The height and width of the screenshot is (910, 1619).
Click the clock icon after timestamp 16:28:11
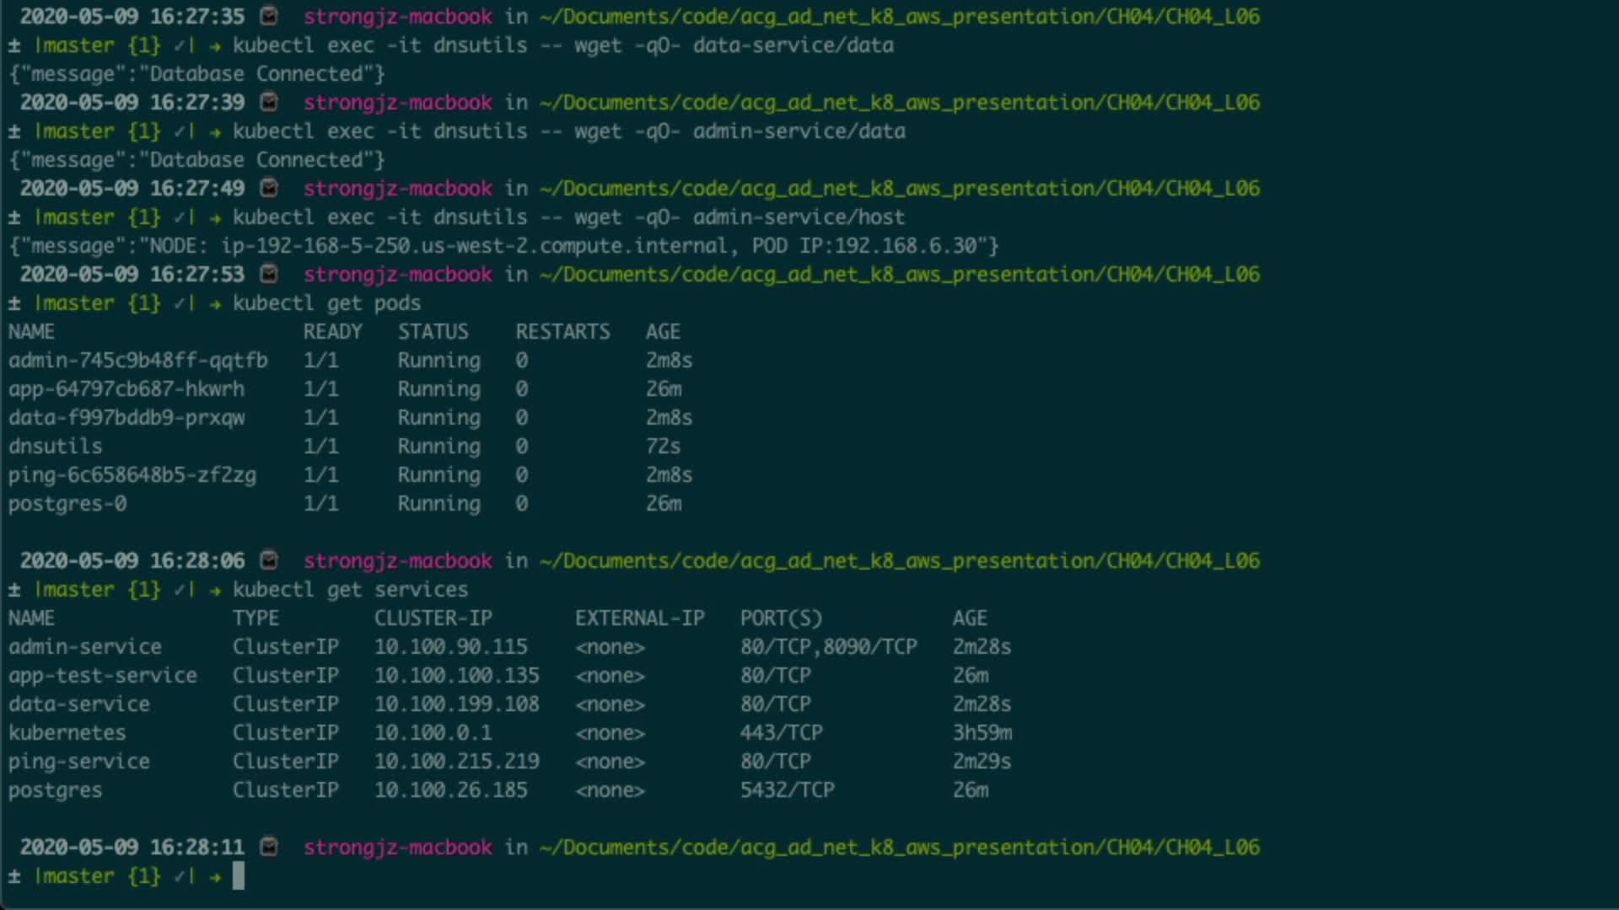(269, 847)
